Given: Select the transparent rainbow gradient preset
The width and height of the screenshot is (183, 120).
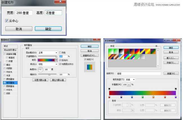Looking at the screenshot, I should click(132, 57).
